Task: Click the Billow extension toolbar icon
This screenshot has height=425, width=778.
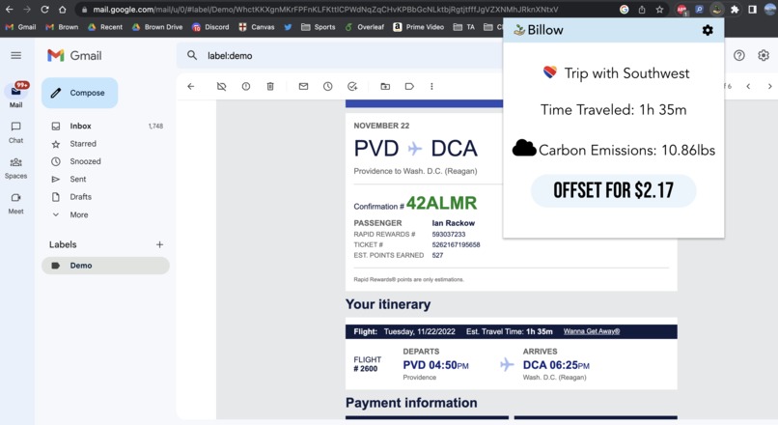Action: tap(716, 10)
